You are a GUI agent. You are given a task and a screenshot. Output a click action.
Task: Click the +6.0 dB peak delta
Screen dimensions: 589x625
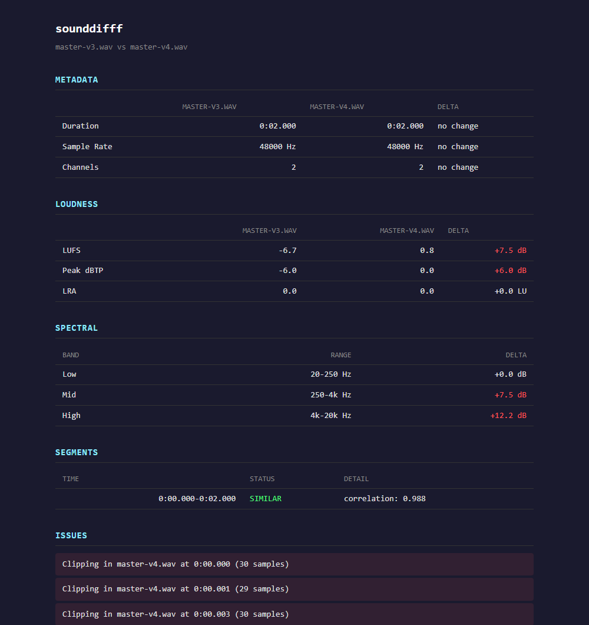pyautogui.click(x=511, y=270)
